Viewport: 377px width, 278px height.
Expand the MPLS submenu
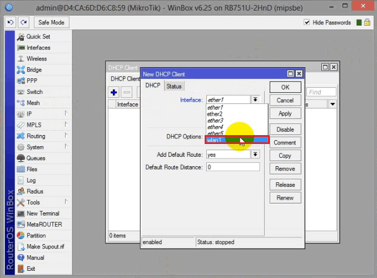[44, 125]
